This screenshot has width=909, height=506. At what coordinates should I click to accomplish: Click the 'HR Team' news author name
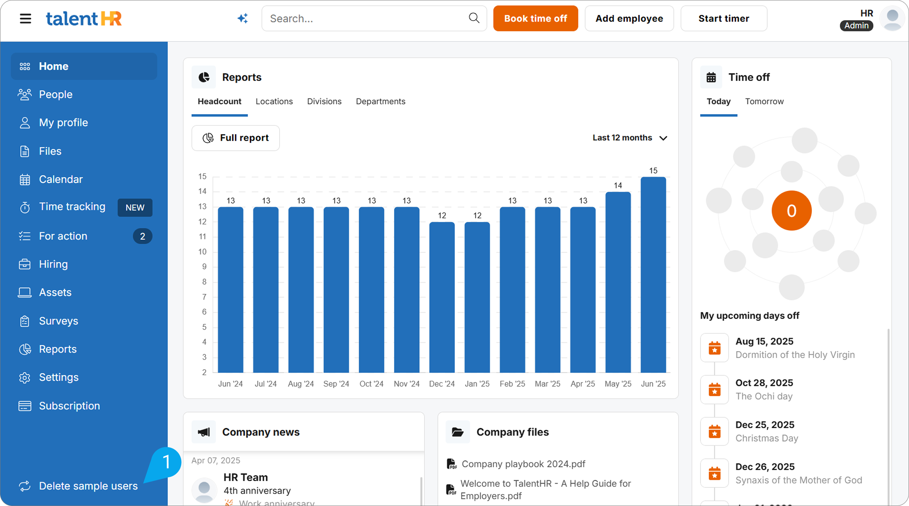click(246, 477)
